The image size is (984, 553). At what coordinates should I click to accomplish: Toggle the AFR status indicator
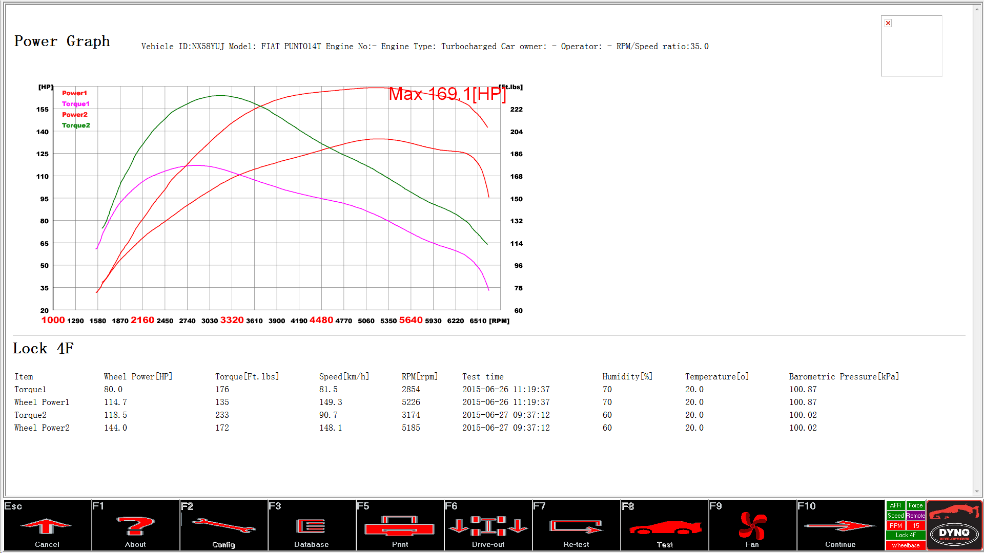pyautogui.click(x=895, y=505)
